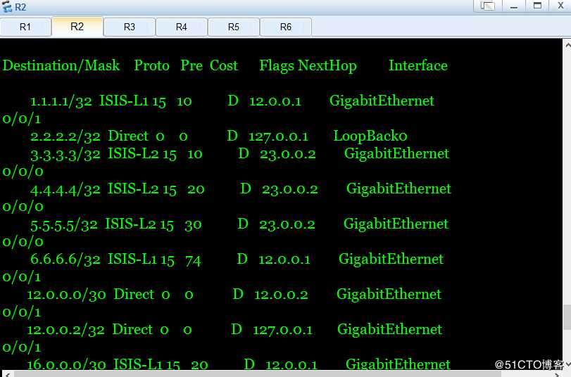Click the R2 app icon in title bar

coord(7,6)
